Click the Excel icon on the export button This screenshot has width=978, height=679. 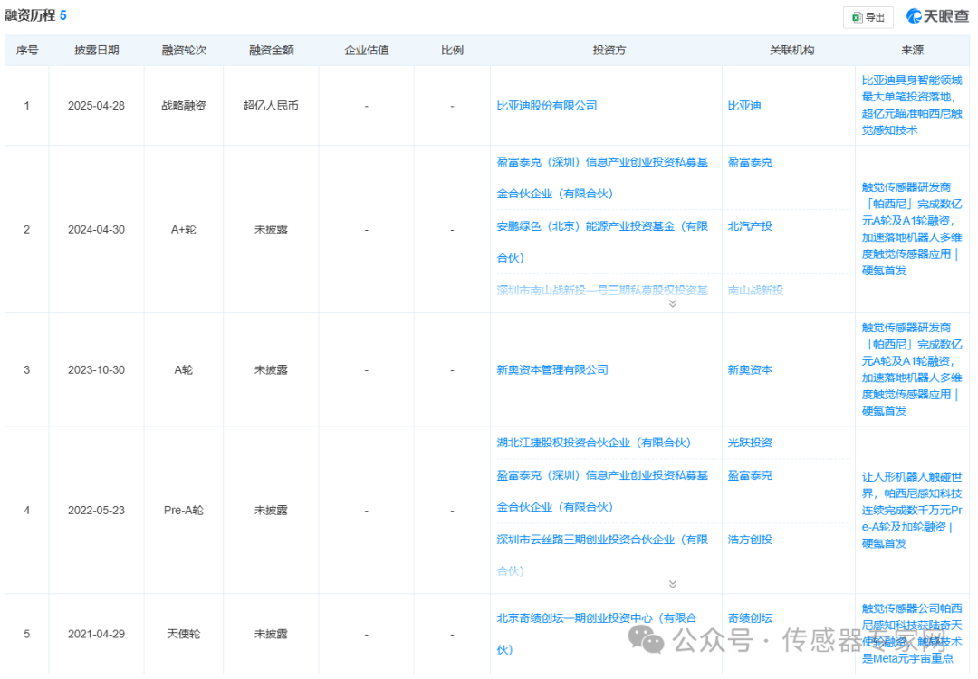[x=857, y=17]
